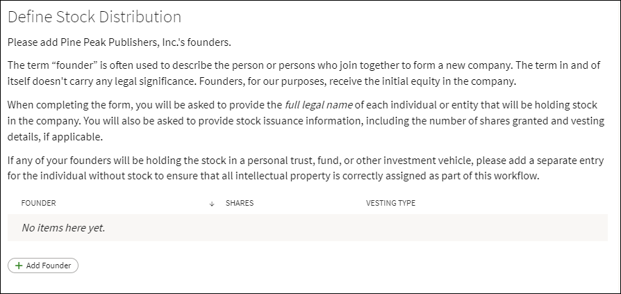
Task: Select the SHARES column header
Action: 240,203
